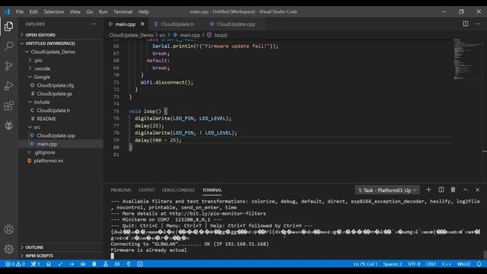Open terminal selector dropdown Task - PlatformIO
The width and height of the screenshot is (487, 274).
coord(387,190)
